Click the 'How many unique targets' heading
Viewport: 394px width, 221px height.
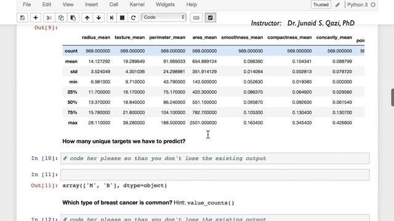(x=124, y=141)
